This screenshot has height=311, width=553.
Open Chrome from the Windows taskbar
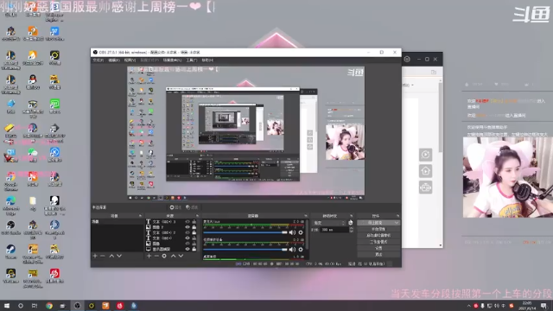(49, 306)
